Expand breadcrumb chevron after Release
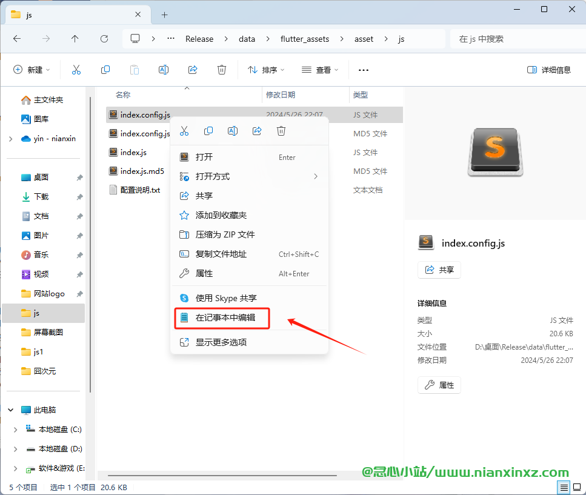586x495 pixels. 226,39
